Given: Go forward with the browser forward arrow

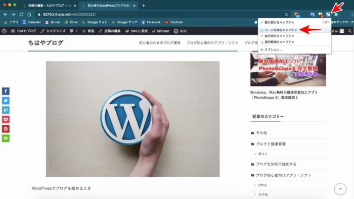Looking at the screenshot, I should (13, 15).
